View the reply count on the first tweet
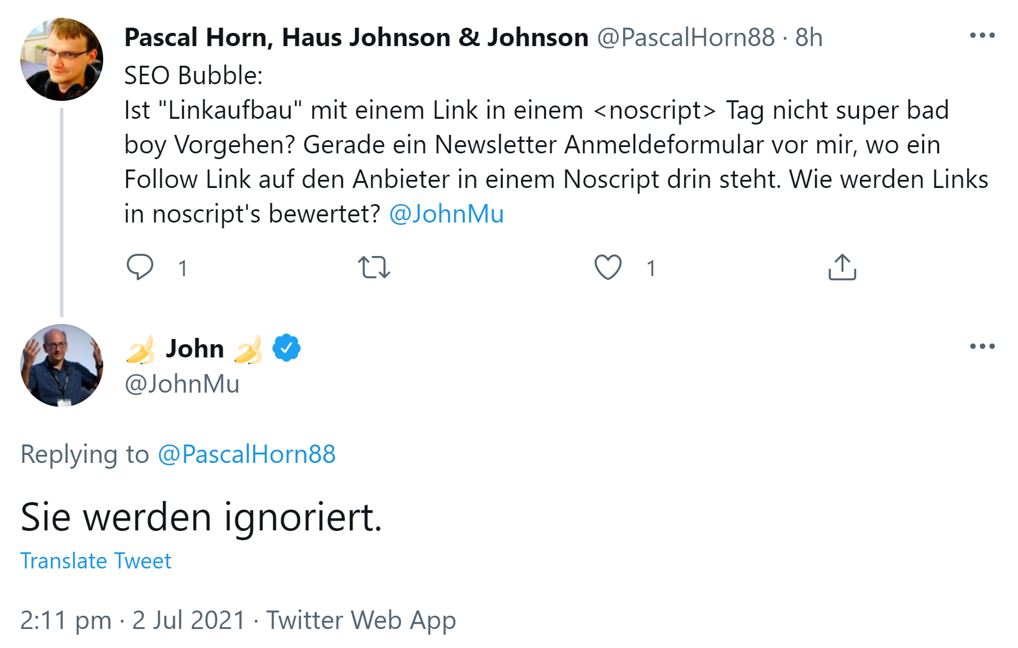Image resolution: width=1018 pixels, height=648 pixels. point(182,266)
